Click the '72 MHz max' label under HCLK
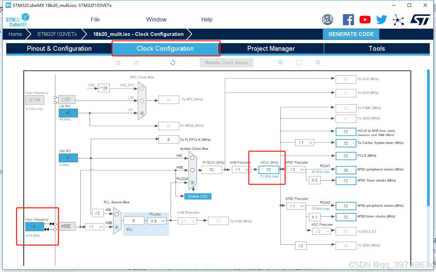The height and width of the screenshot is (272, 436). [x=269, y=176]
